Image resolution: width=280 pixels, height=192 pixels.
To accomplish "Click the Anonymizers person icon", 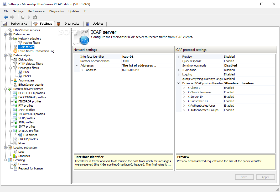I will pyautogui.click(x=15, y=80).
